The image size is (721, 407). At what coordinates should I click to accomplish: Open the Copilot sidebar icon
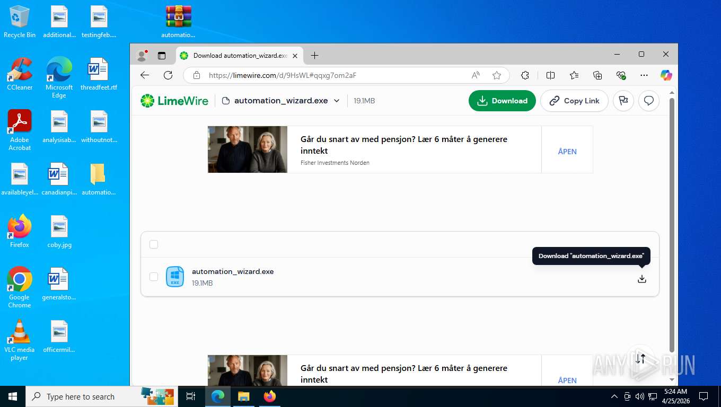pos(666,75)
